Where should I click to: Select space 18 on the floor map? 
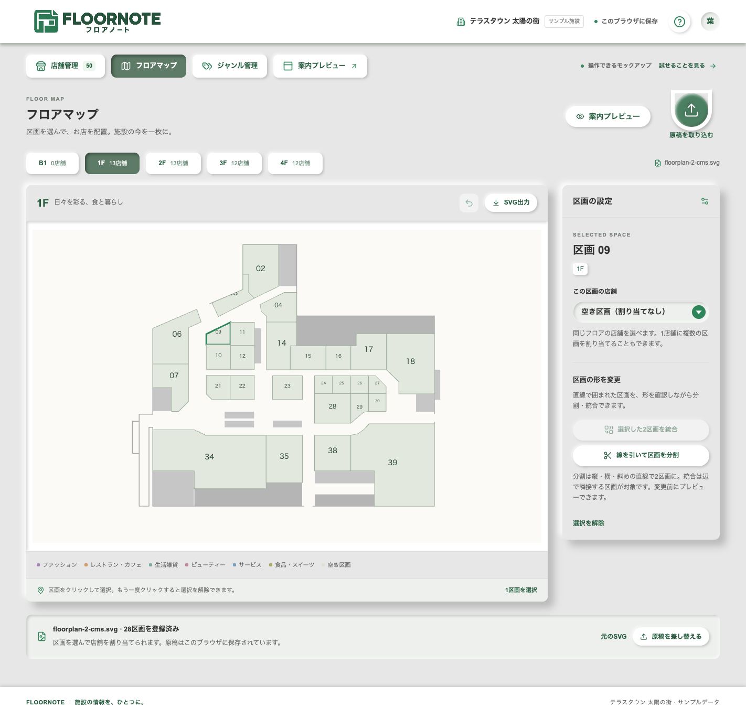[411, 362]
